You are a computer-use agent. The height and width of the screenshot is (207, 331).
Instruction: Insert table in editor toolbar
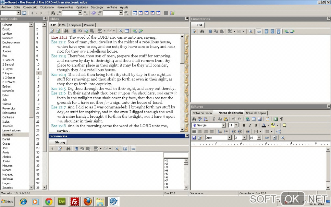(253, 119)
